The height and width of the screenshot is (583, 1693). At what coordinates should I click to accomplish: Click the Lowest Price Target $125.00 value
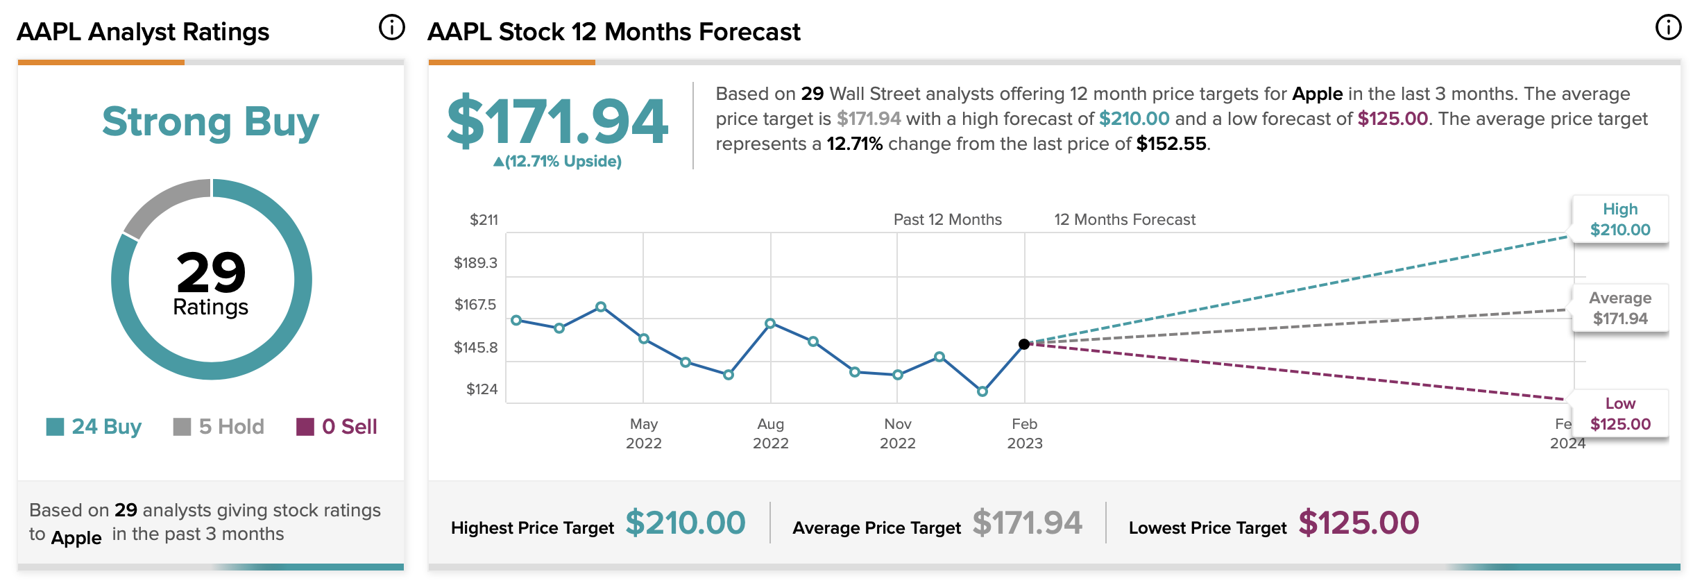1359,523
